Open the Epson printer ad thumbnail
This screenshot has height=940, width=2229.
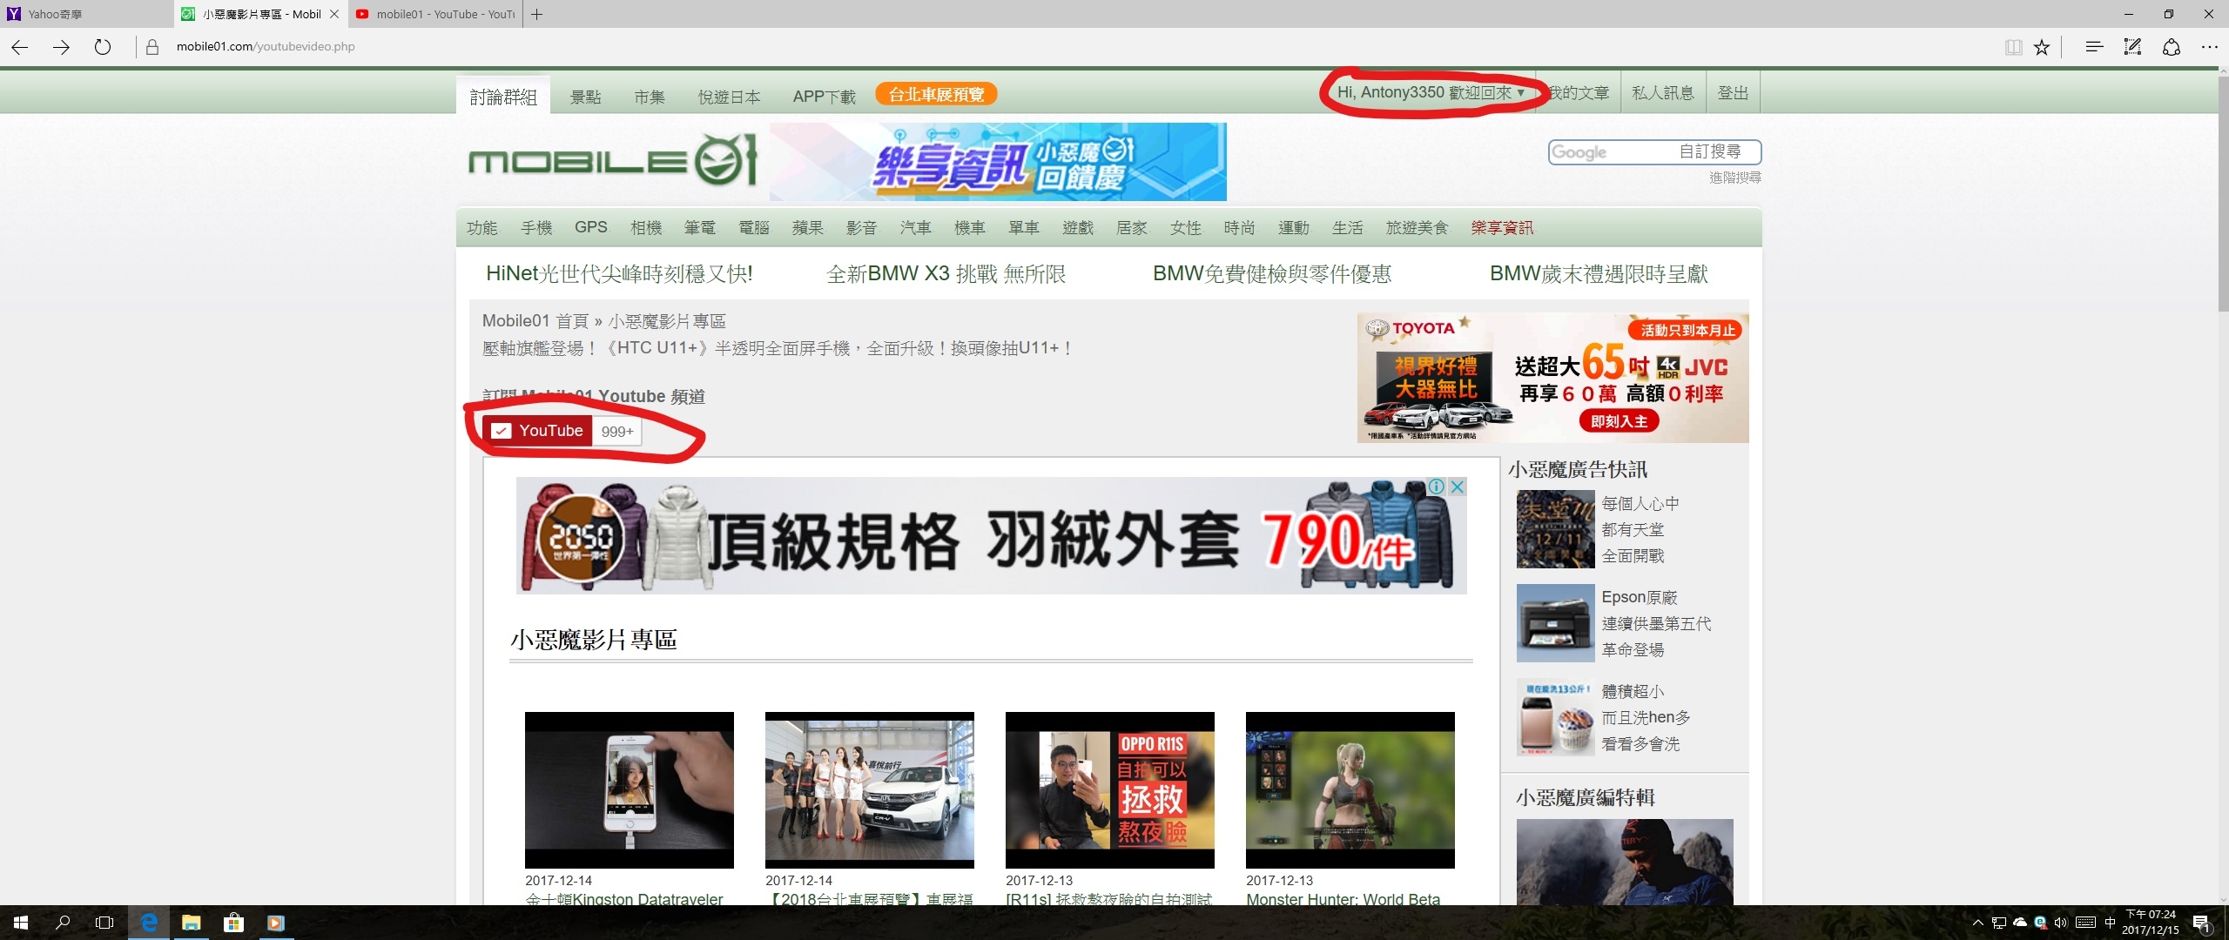pyautogui.click(x=1556, y=623)
